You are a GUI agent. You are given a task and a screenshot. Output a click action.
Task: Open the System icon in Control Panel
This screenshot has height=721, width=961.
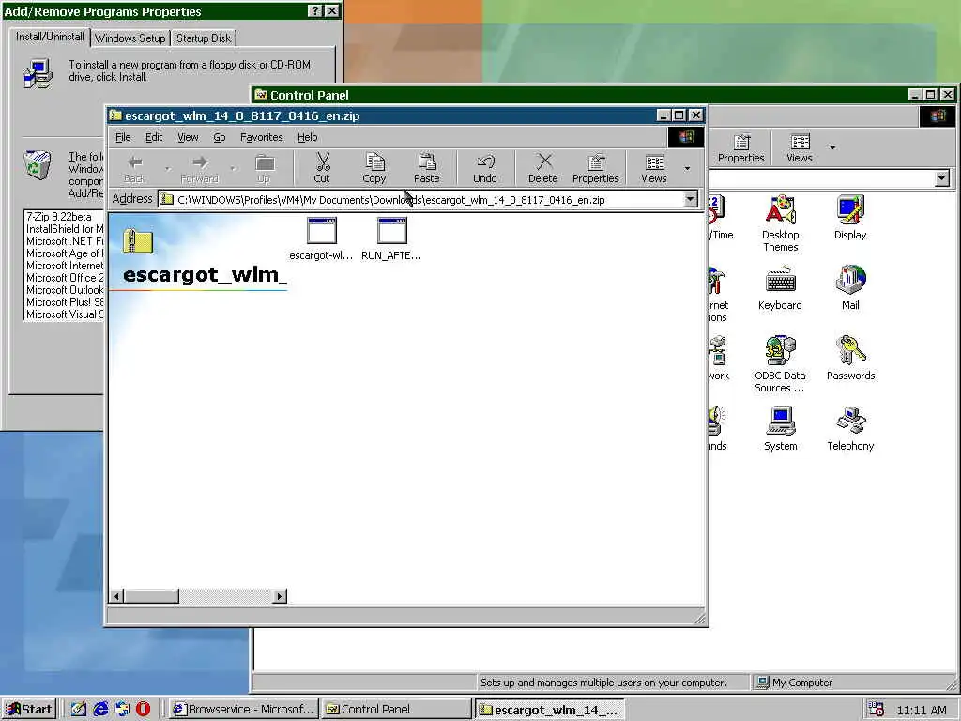(780, 429)
